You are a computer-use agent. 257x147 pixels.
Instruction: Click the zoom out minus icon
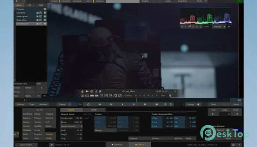[101, 96]
